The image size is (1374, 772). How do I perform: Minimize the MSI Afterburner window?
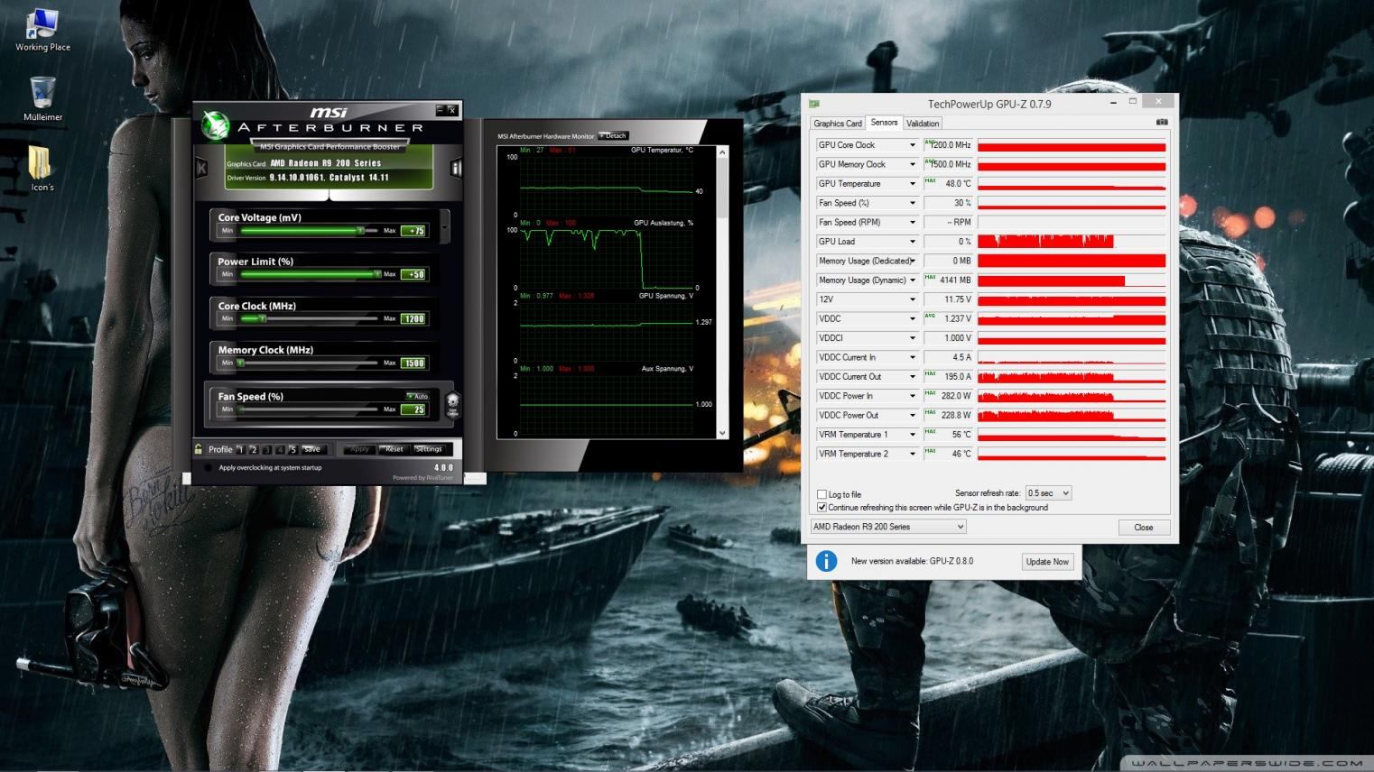[440, 110]
